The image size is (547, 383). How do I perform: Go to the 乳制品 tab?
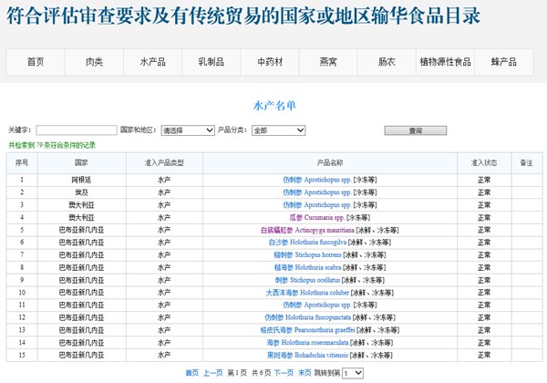point(211,62)
